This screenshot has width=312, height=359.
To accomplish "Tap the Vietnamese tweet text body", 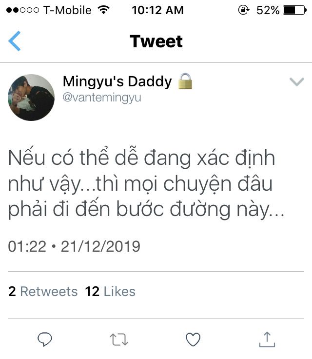I will click(x=146, y=183).
